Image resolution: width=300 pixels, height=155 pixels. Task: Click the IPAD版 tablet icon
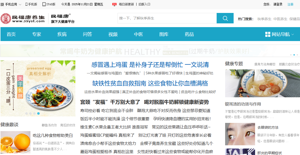click(44, 4)
